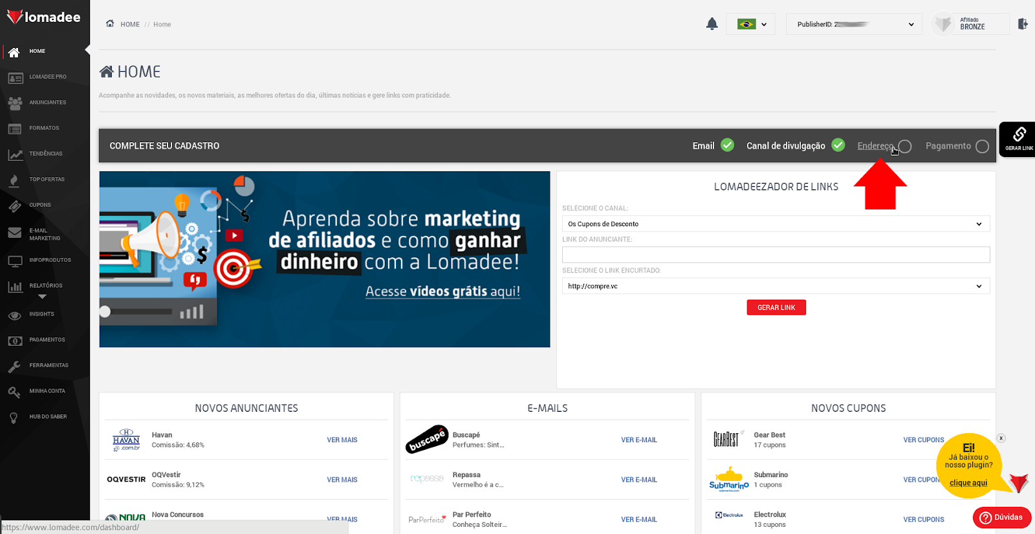Screen dimensions: 1035x534
Task: Click Ver Mais for OQVestir
Action: (x=342, y=480)
